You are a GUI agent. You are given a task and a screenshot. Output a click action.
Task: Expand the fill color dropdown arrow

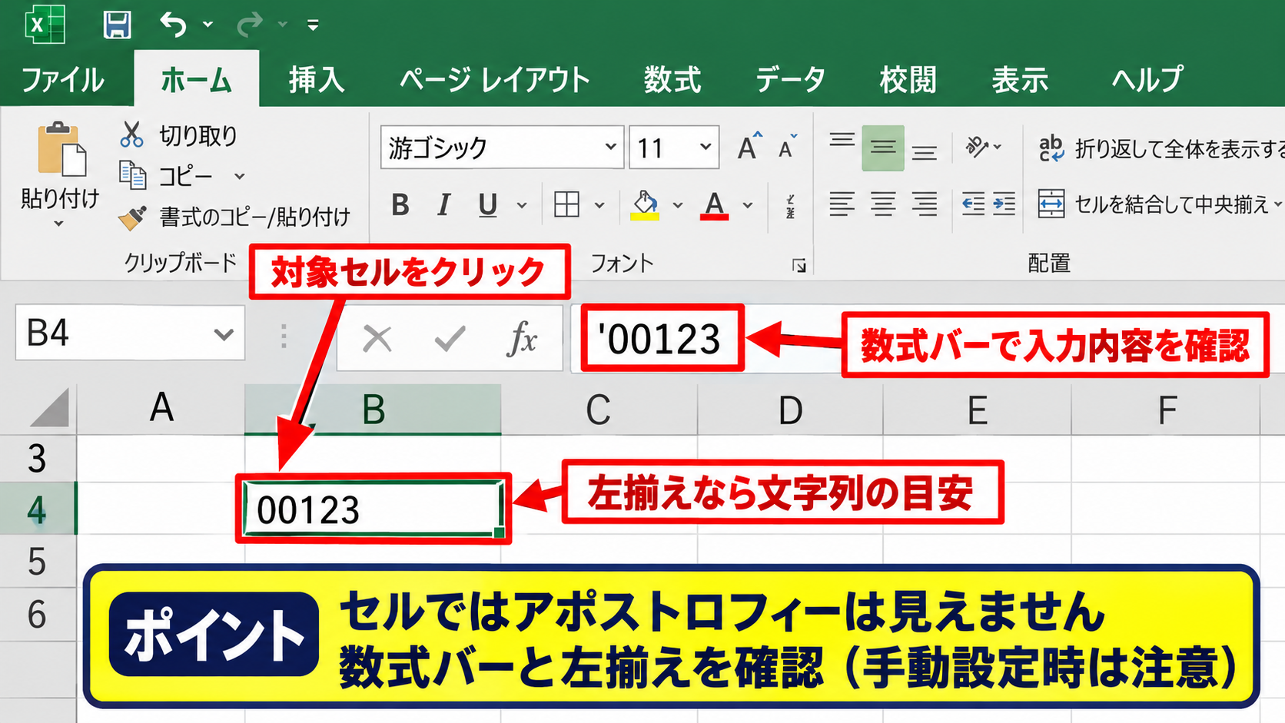point(677,205)
